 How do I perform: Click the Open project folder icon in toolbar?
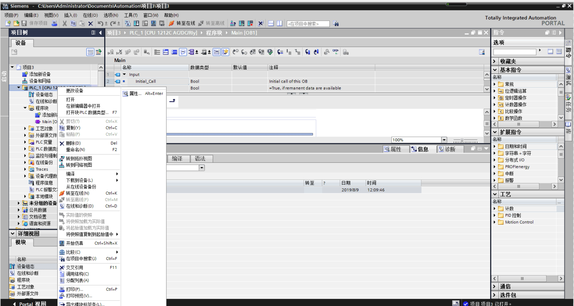tap(16, 23)
